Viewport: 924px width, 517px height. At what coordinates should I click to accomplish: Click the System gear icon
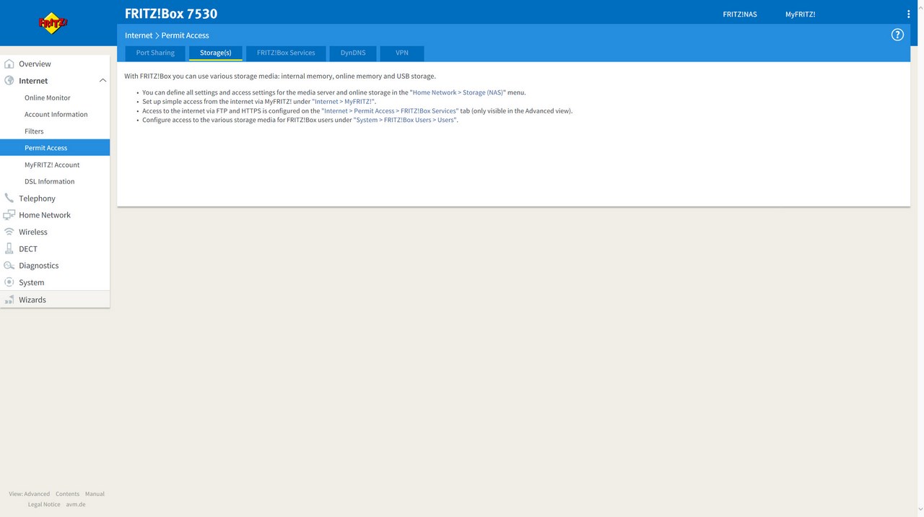pyautogui.click(x=9, y=282)
